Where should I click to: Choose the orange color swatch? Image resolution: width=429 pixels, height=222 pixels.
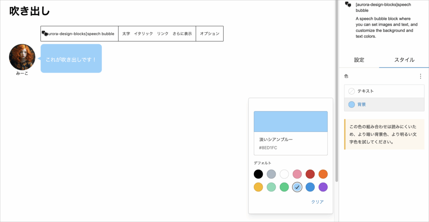[x=323, y=174]
